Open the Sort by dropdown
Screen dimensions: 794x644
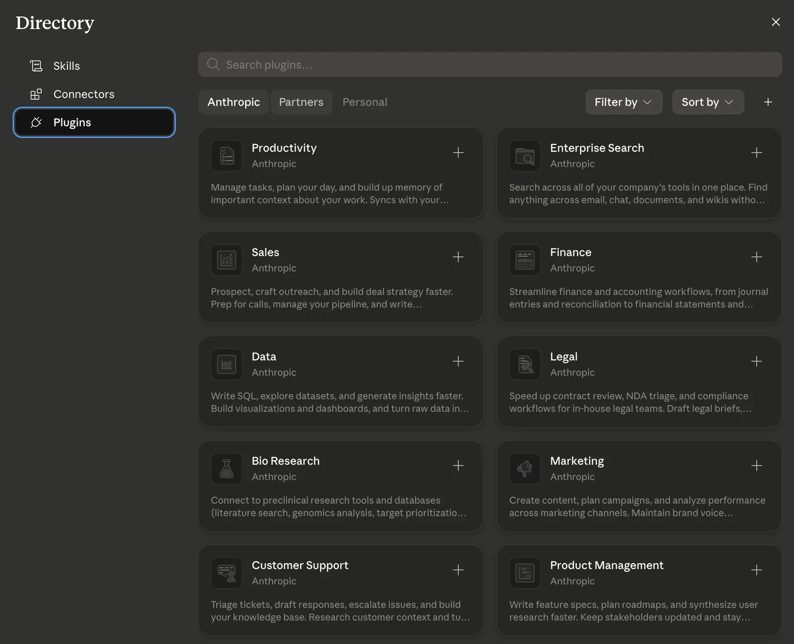pyautogui.click(x=708, y=102)
